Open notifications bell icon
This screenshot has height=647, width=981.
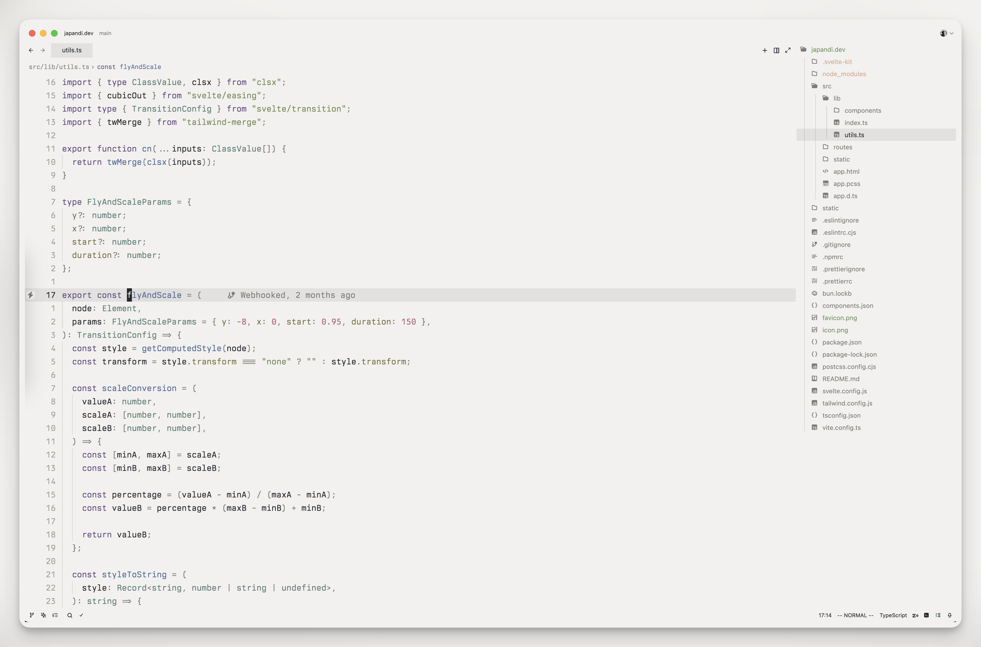(950, 615)
